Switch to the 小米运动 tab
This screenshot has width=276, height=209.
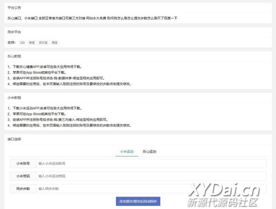(127, 152)
